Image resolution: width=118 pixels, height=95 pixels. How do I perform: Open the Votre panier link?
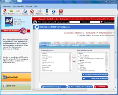tap(78, 33)
